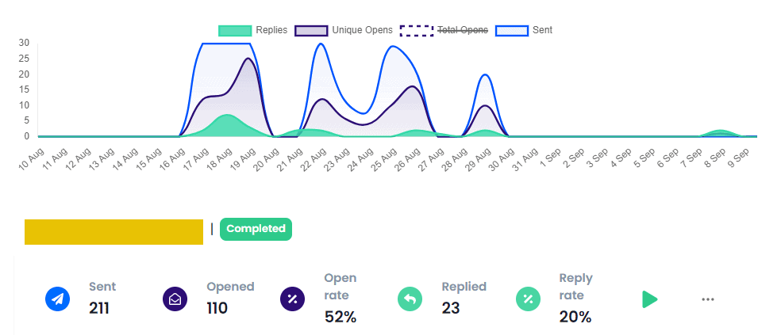Click the purple Unique Opens legend box
This screenshot has height=335, width=758.
[311, 30]
